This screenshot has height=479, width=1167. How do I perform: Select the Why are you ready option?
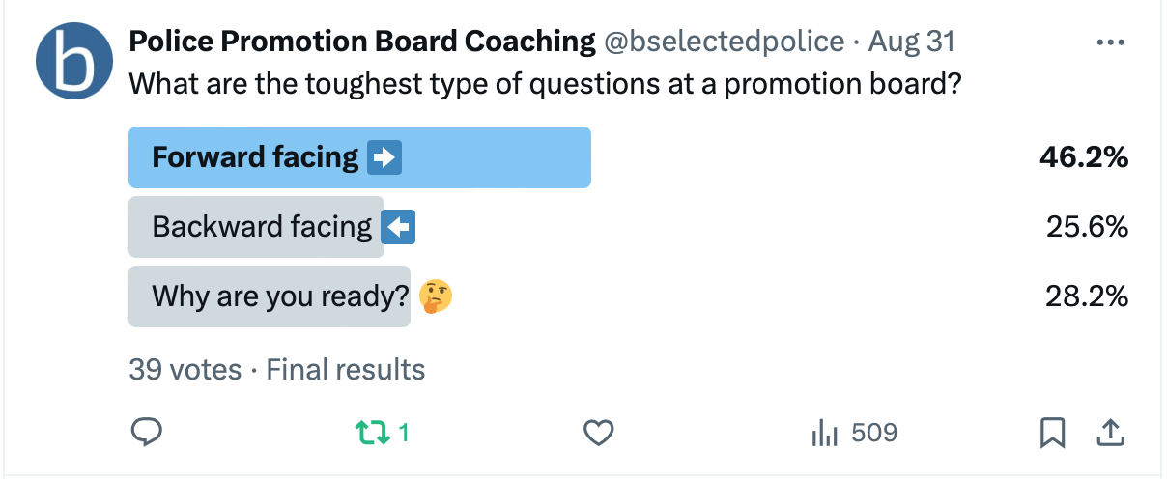(270, 296)
